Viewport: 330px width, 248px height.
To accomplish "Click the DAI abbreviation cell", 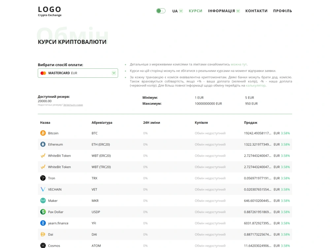I will coord(94,234).
